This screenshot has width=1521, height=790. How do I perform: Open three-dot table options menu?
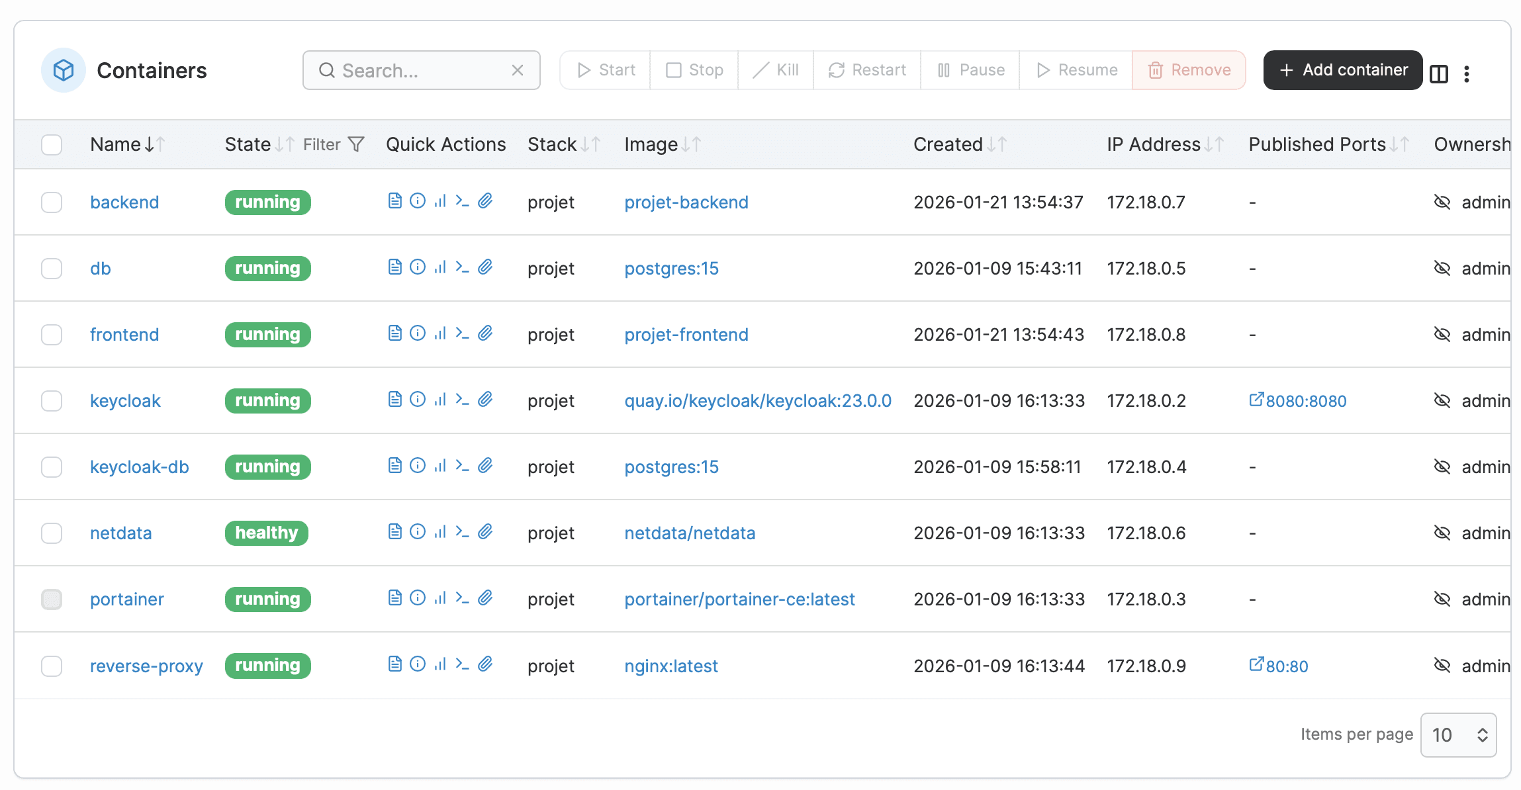(x=1467, y=73)
